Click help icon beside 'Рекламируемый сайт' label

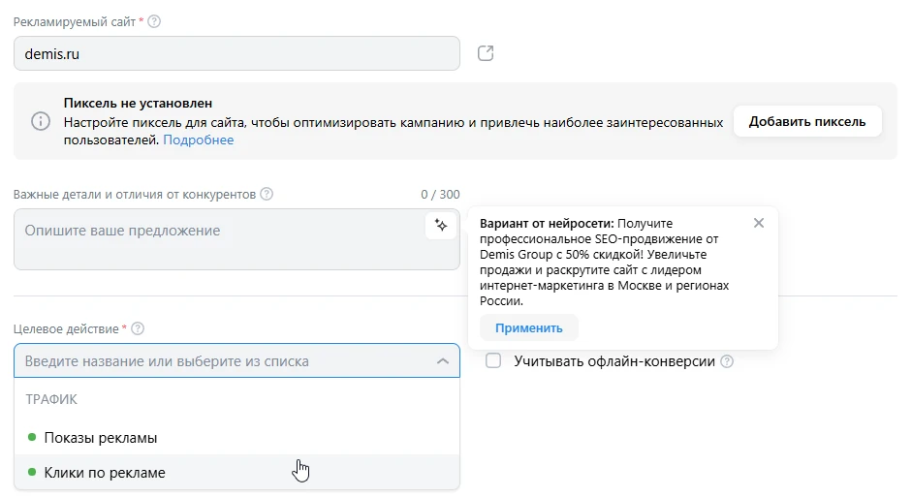[x=154, y=21]
